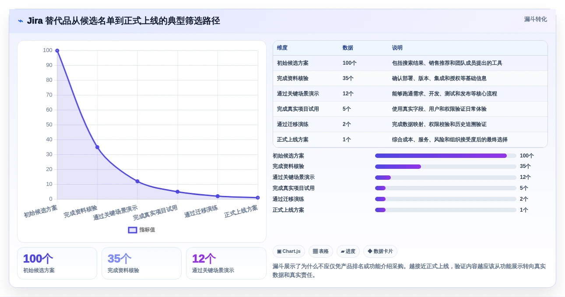565x297 pixels.
Task: Click table cell value 12个
Action: 348,94
